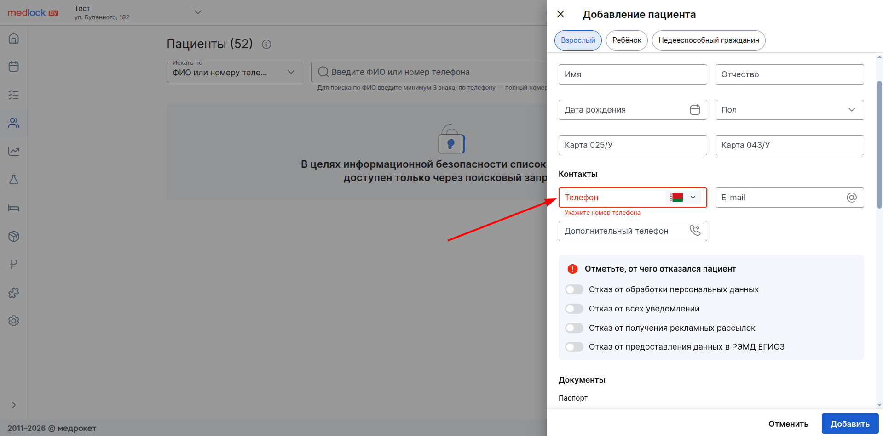Viewport: 883px width, 436px height.
Task: Toggle Отказ от всех уведомлений switch
Action: coord(574,309)
